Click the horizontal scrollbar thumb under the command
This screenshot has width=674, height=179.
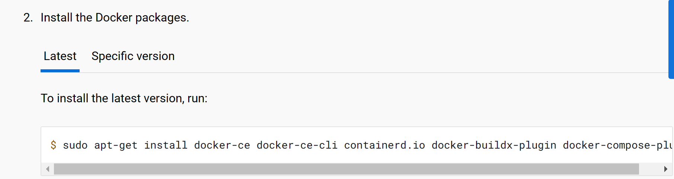346,169
